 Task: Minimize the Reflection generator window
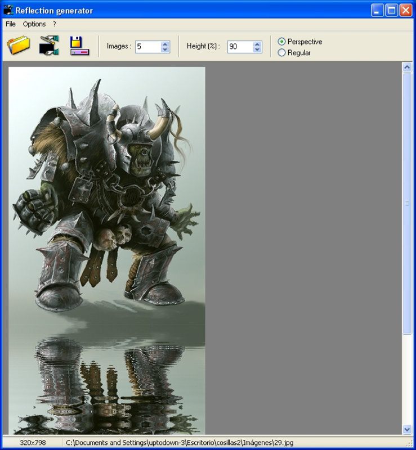[x=377, y=11]
